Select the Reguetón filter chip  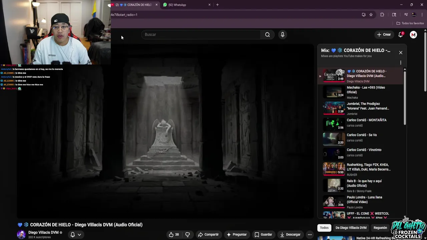pyautogui.click(x=380, y=228)
